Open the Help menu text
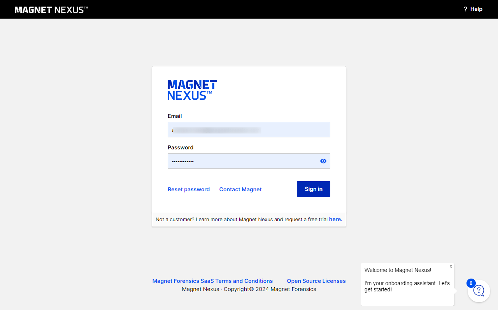The height and width of the screenshot is (310, 498). click(x=476, y=9)
